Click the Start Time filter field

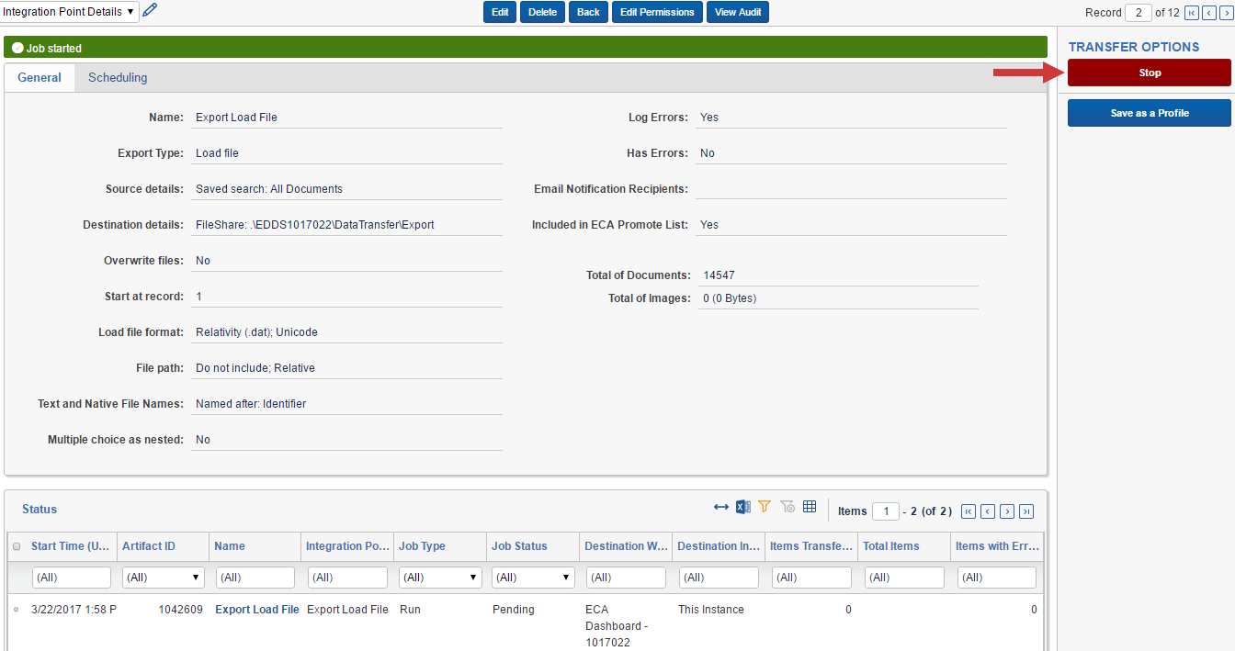(x=72, y=578)
